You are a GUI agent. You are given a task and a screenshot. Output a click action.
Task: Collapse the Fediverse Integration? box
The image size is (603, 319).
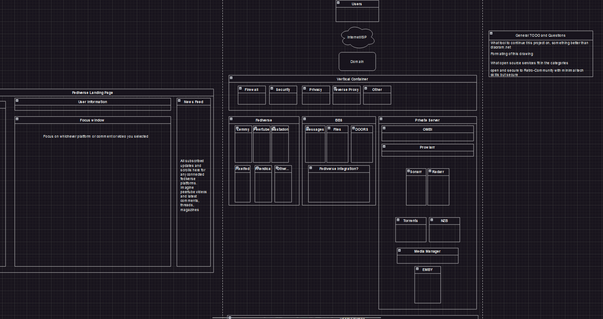pyautogui.click(x=311, y=168)
